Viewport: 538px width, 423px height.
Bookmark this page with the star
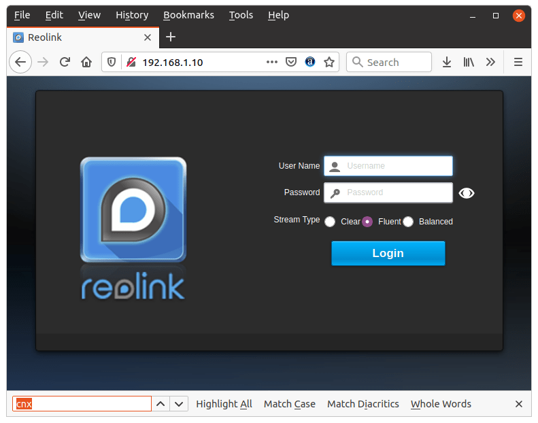point(329,62)
